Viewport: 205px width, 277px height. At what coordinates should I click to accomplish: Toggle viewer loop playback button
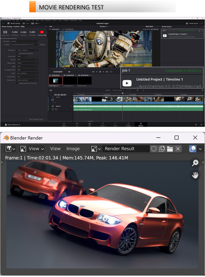coord(111,72)
